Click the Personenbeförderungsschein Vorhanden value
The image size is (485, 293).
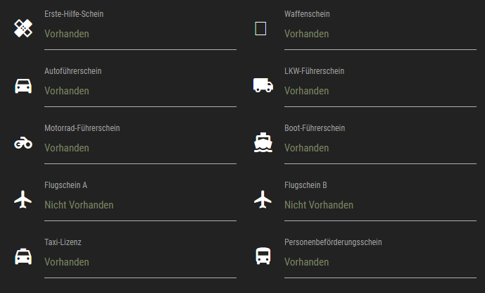point(307,262)
